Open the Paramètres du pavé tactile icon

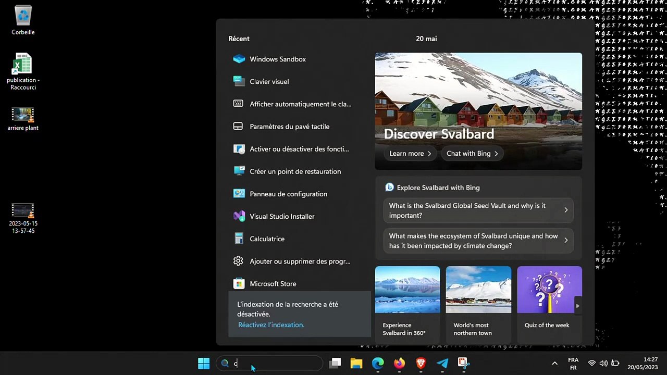(x=239, y=126)
